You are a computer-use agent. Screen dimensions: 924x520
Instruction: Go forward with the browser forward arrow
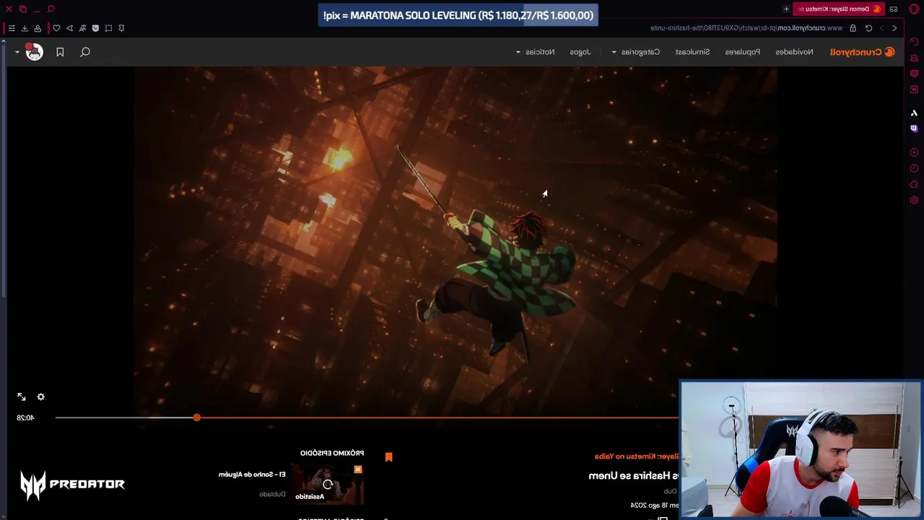click(881, 28)
